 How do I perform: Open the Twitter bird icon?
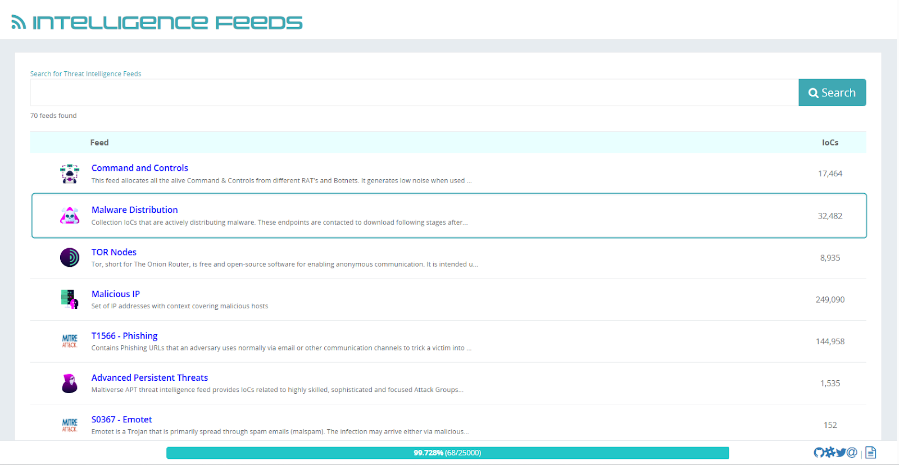point(841,453)
